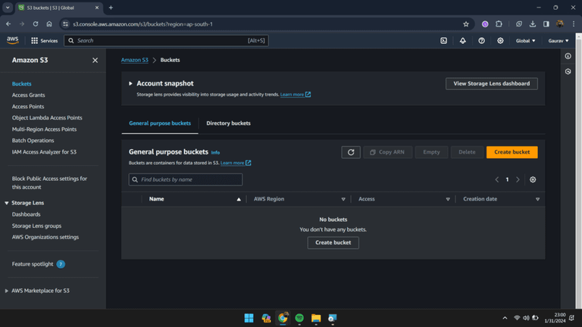The width and height of the screenshot is (582, 327).
Task: Go to previous page of buckets
Action: [496, 179]
